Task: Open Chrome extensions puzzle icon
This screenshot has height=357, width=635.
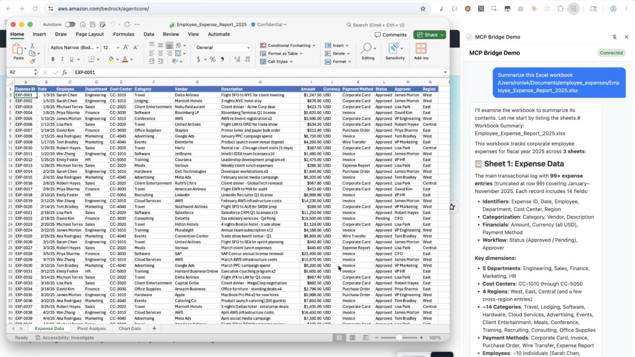Action: [560, 8]
